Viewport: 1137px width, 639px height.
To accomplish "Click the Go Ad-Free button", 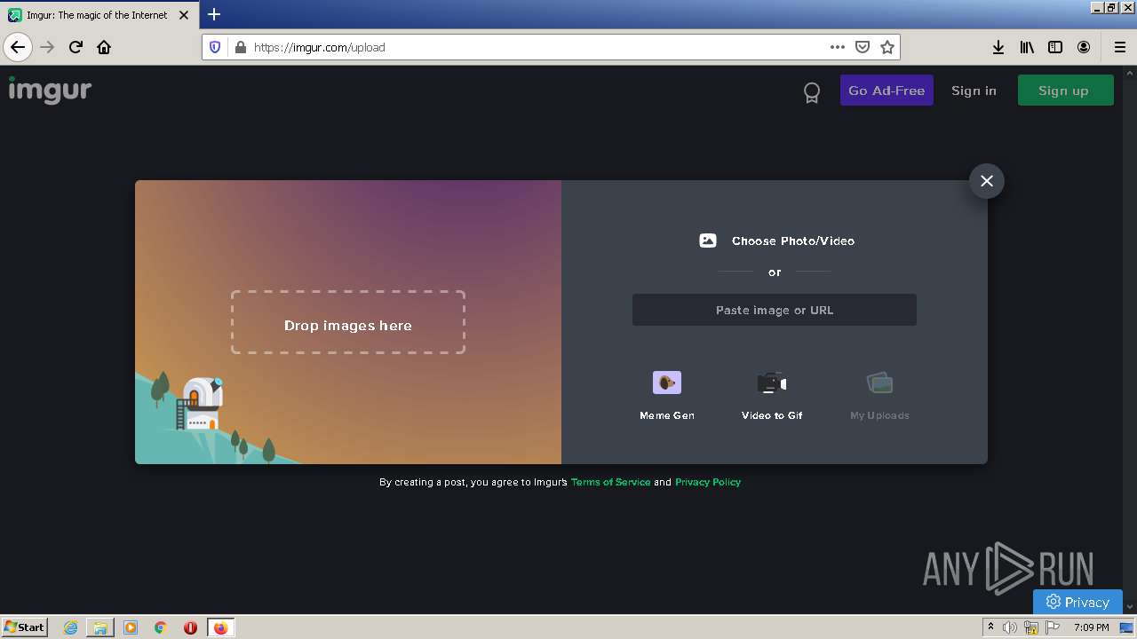I will coord(887,91).
